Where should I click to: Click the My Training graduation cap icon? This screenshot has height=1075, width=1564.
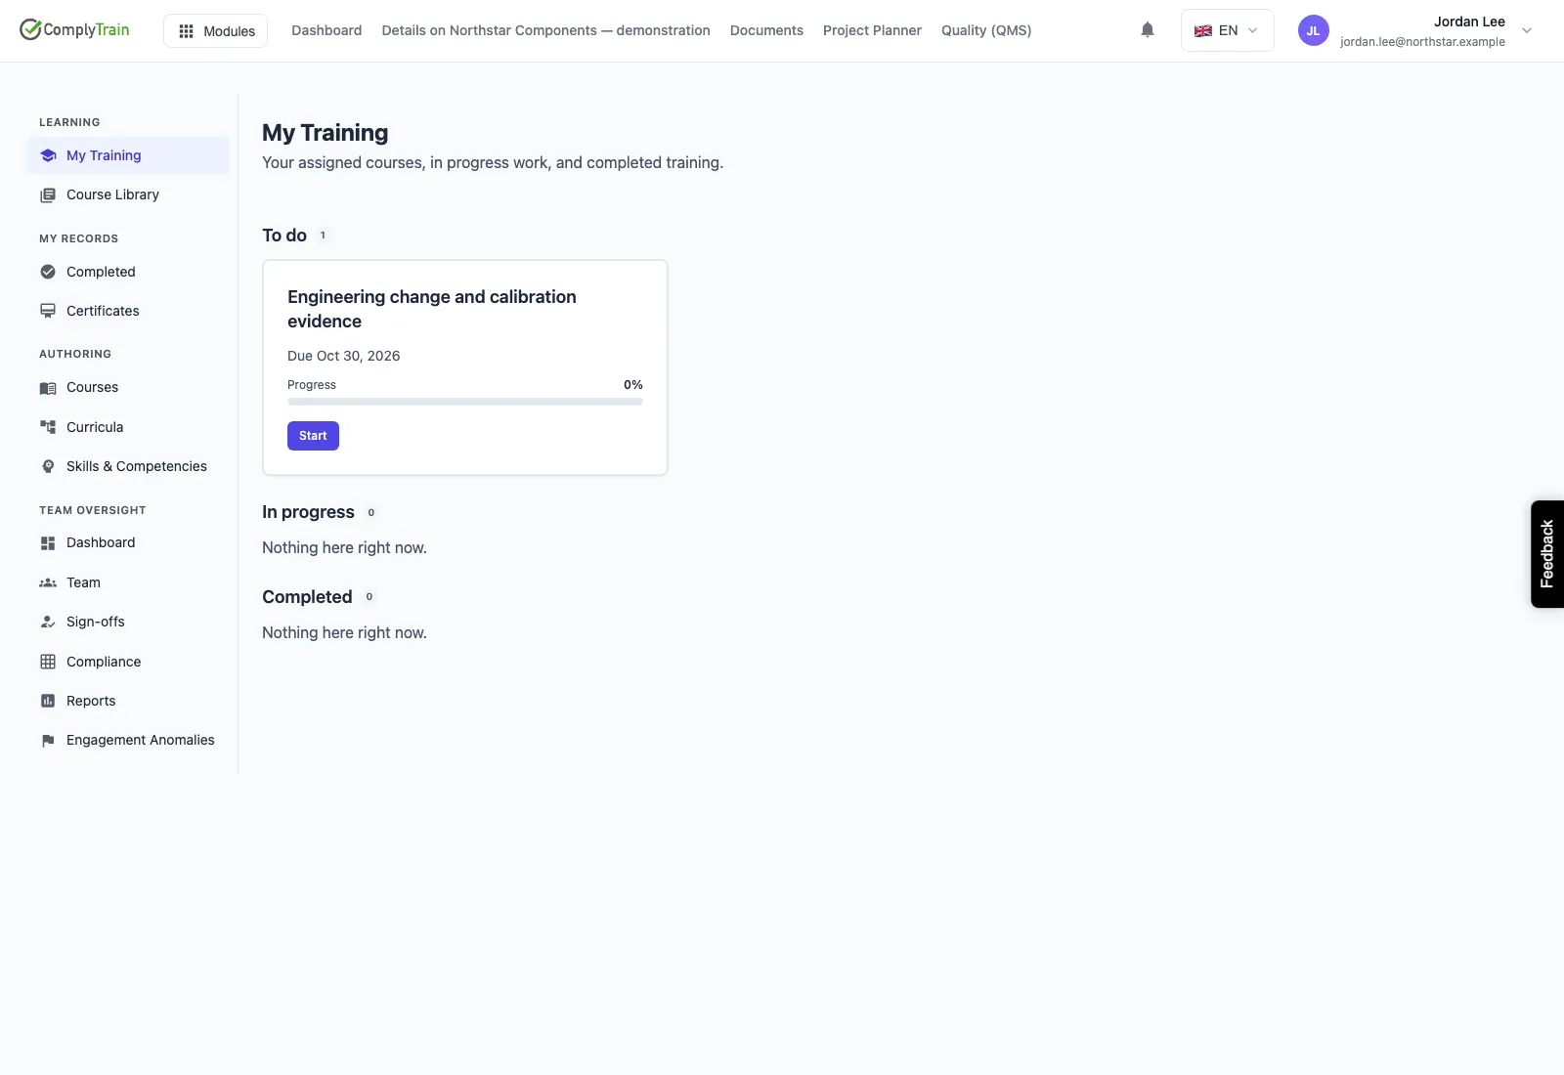(x=48, y=155)
